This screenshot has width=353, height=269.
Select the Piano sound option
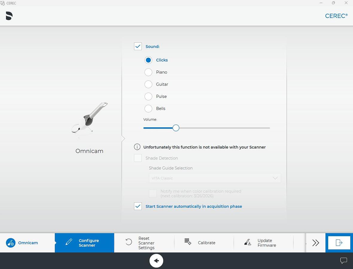(x=148, y=72)
